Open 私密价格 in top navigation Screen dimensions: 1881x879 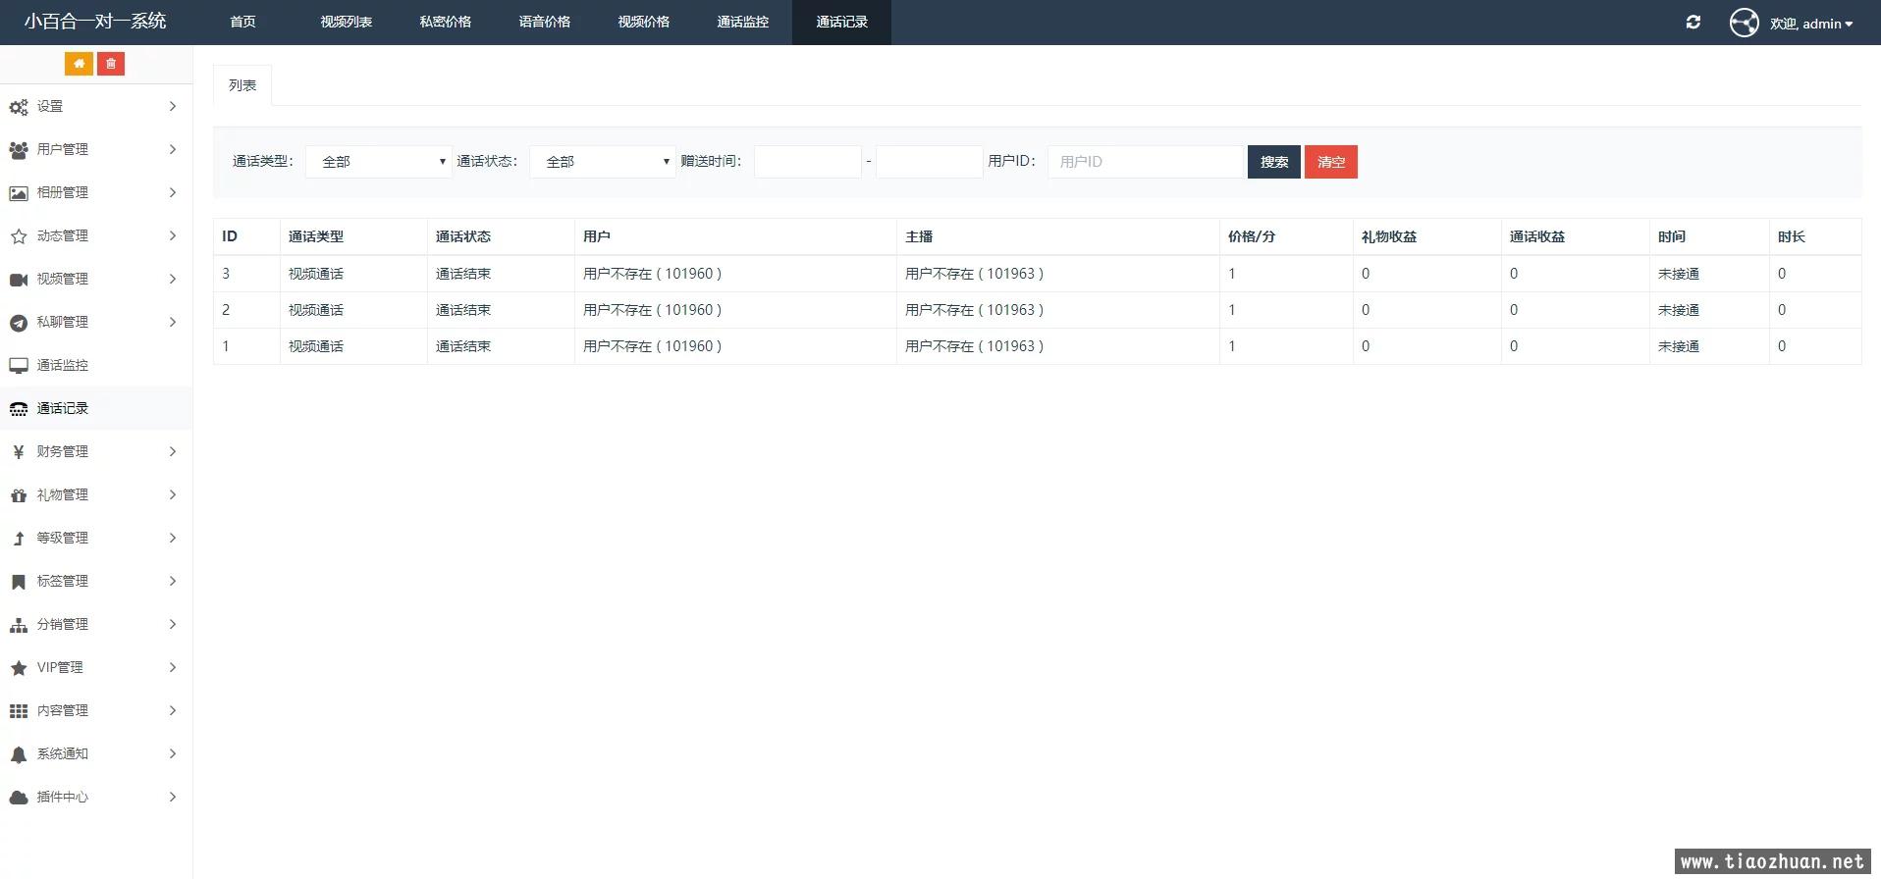446,22
